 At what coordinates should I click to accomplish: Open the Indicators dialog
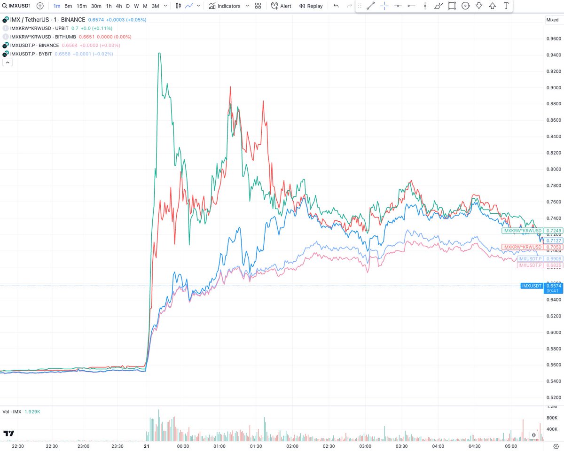click(x=225, y=6)
